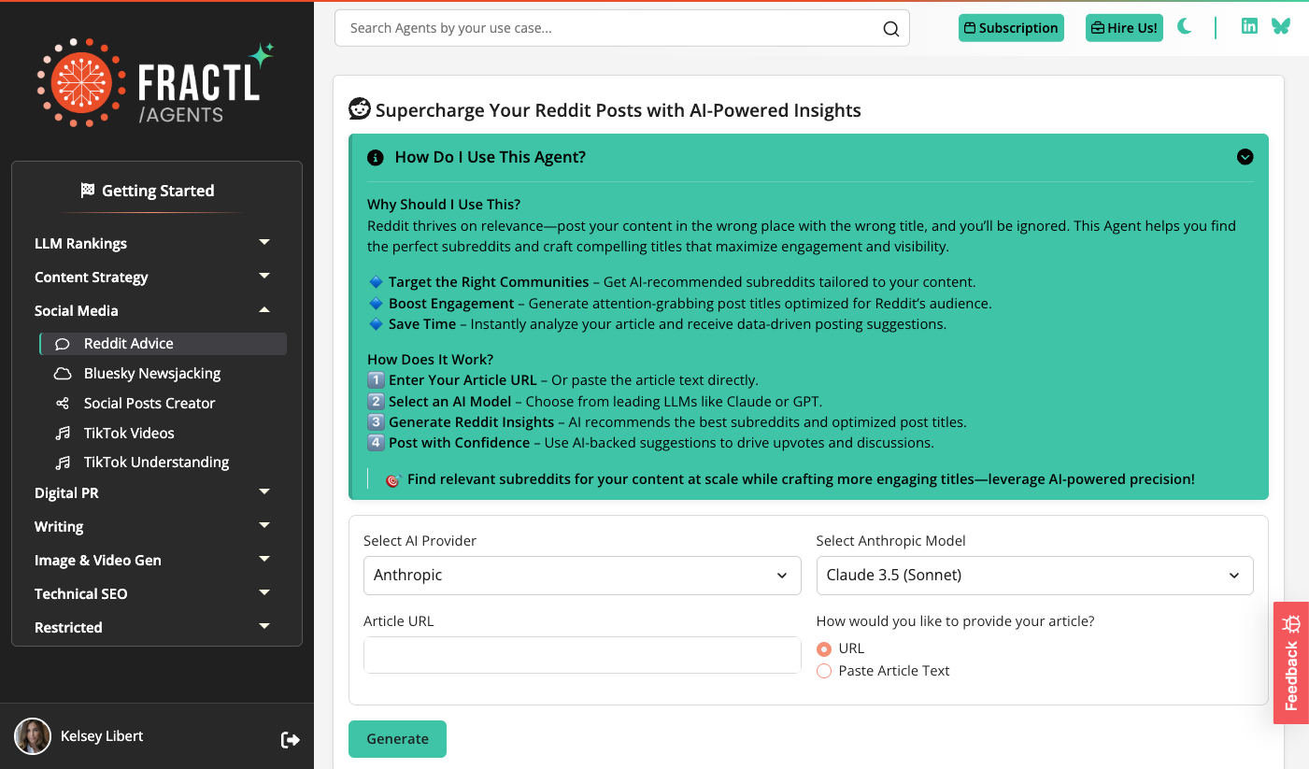Click the Hire Us! button
This screenshot has height=769, width=1309.
pyautogui.click(x=1123, y=27)
